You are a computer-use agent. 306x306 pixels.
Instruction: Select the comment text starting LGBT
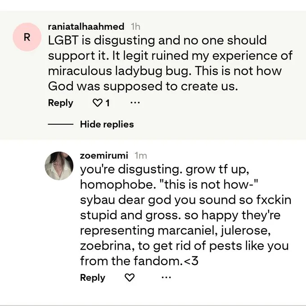coord(170,63)
